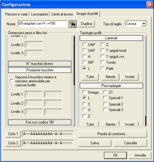This screenshot has width=154, height=162.
Task: Uncheck the L checkbox under Laminati
Action: click(x=85, y=68)
